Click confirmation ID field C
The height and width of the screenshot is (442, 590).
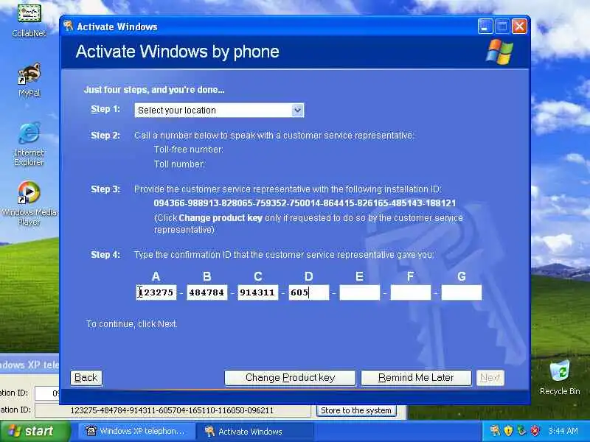click(x=257, y=292)
